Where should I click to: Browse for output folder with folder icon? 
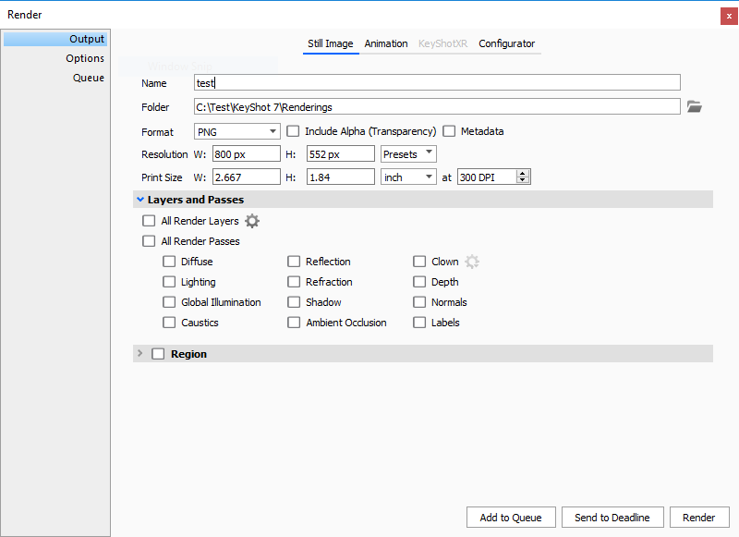click(x=695, y=106)
